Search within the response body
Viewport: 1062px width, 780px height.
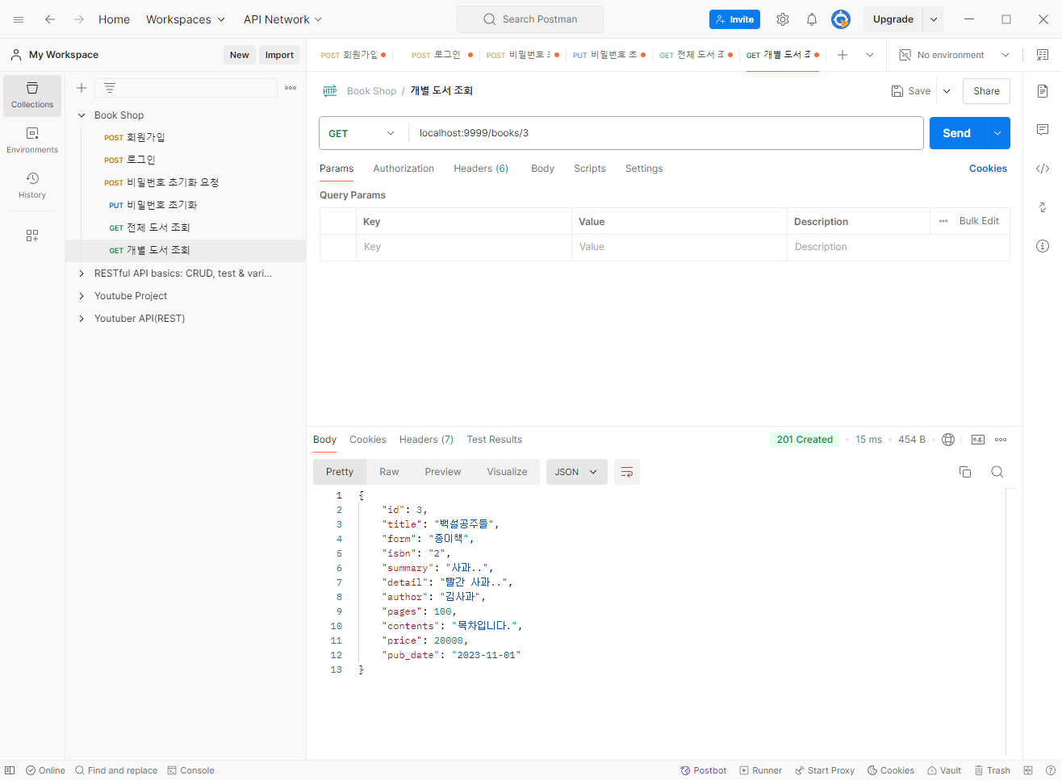(x=997, y=472)
